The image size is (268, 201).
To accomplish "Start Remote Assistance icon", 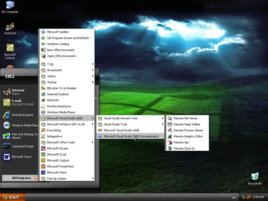I will point(43,106).
